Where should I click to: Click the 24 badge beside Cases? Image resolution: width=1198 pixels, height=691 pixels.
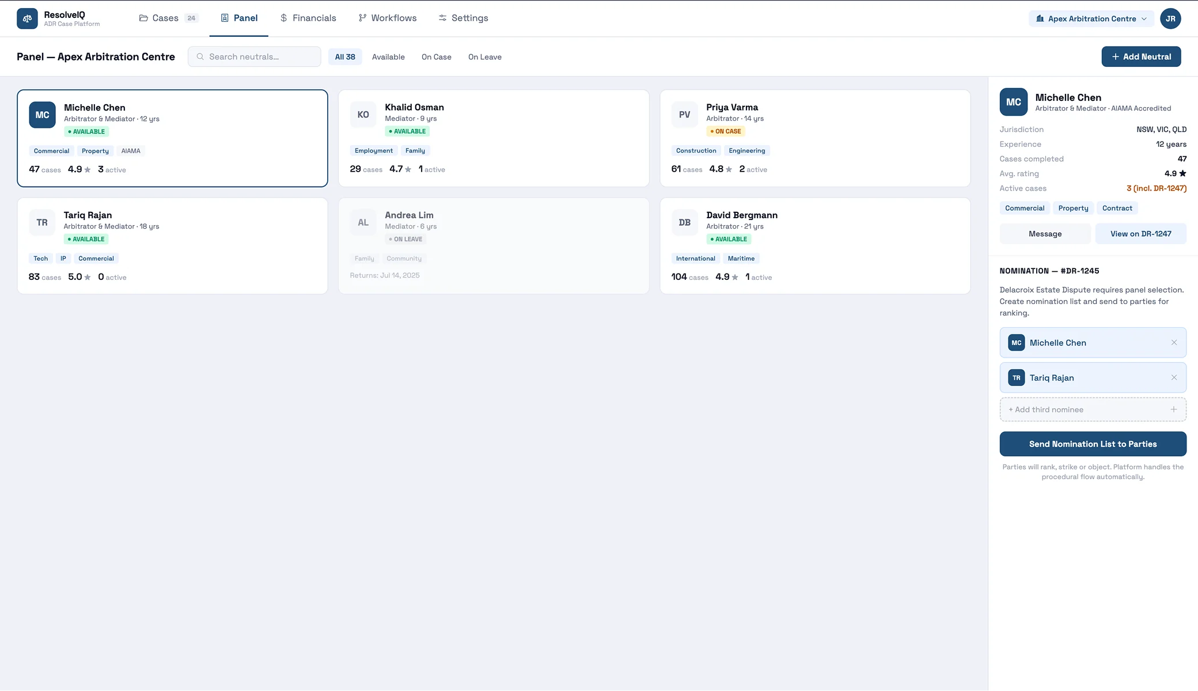pos(191,18)
